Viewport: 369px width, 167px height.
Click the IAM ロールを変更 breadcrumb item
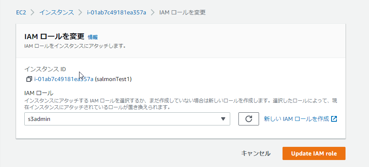click(182, 12)
